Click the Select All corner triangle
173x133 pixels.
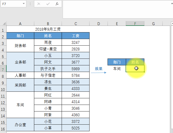click(4, 24)
